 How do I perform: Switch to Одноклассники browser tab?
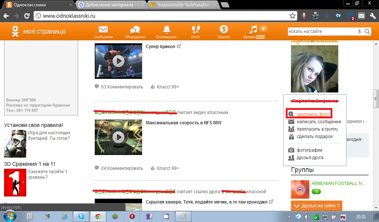coord(38,4)
